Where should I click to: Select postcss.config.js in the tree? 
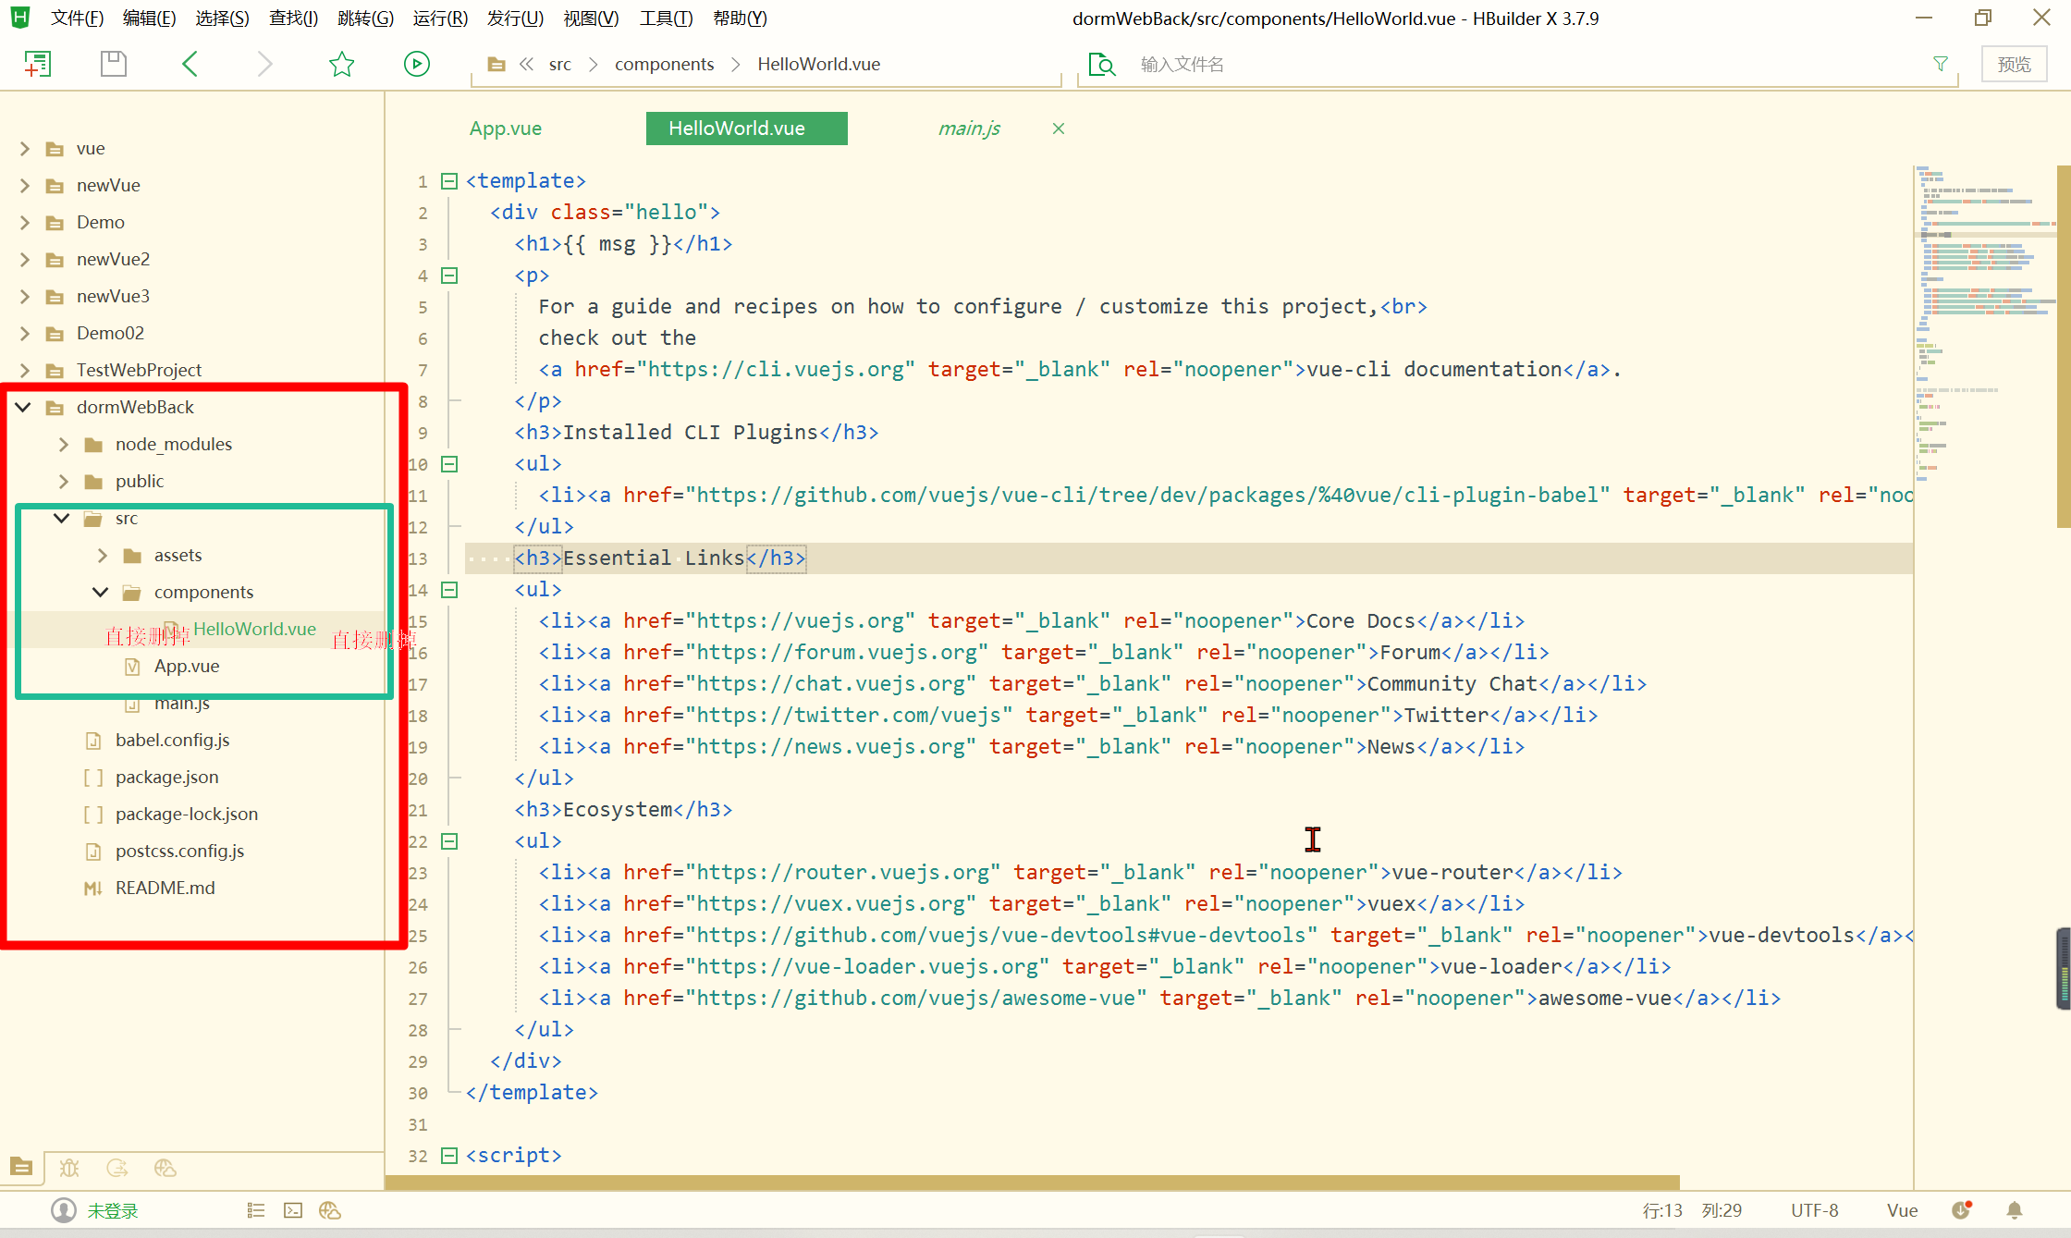[179, 851]
